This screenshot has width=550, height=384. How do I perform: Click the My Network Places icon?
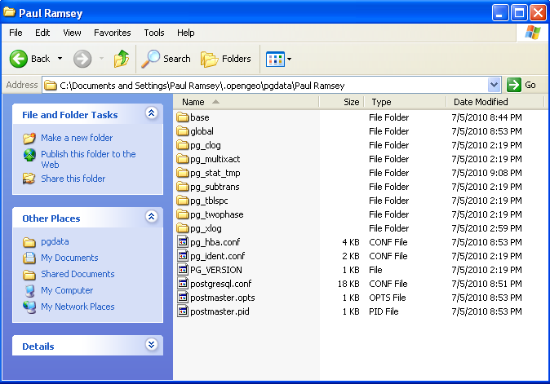pos(29,307)
